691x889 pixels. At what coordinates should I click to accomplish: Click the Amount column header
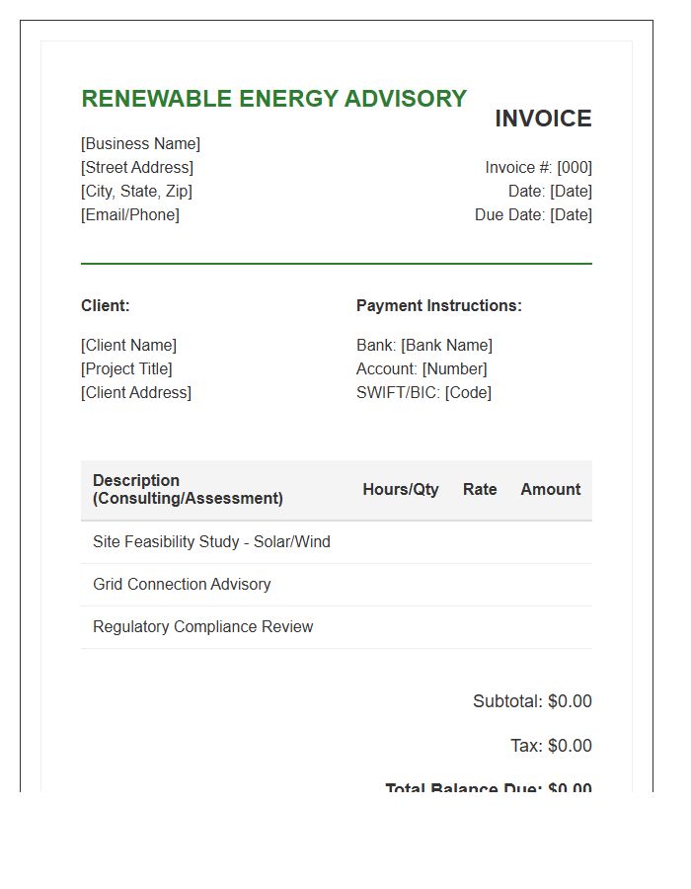[551, 489]
